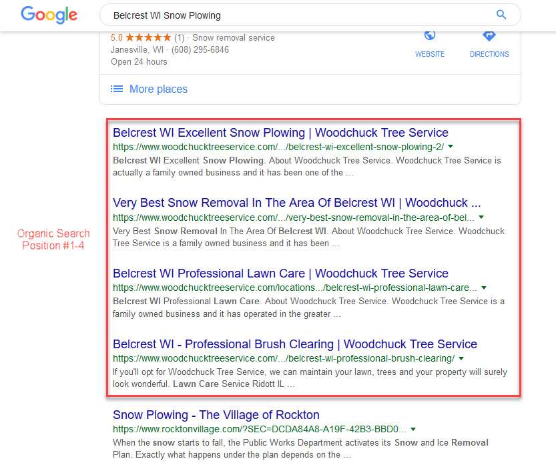
Task: Expand dropdown arrow beside professional-lawn-care URL
Action: pos(484,288)
